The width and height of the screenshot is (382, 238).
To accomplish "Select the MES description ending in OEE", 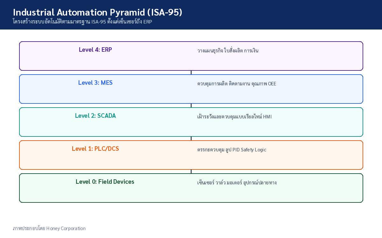I will click(x=237, y=84).
